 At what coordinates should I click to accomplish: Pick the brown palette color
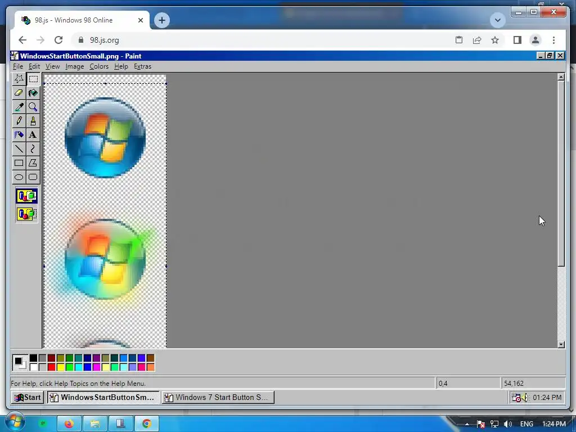click(x=150, y=358)
